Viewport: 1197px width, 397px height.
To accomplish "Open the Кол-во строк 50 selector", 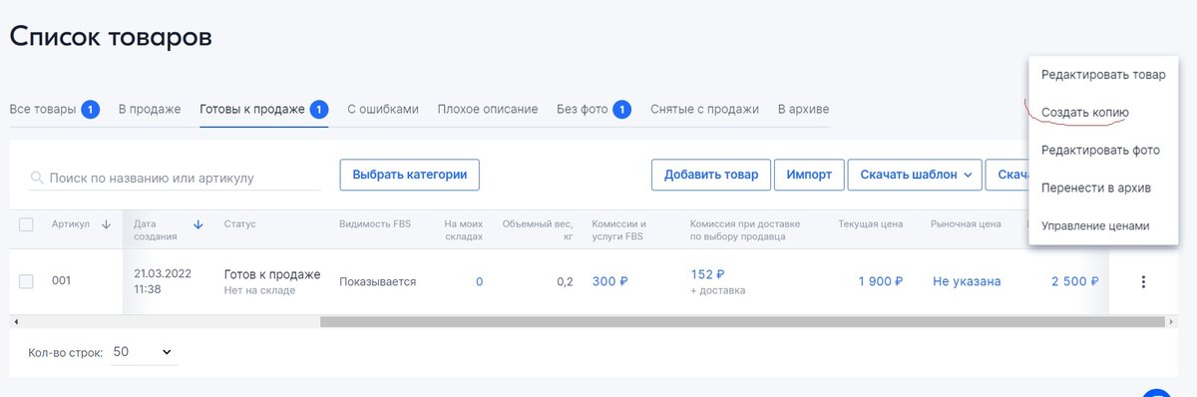I will [x=144, y=352].
